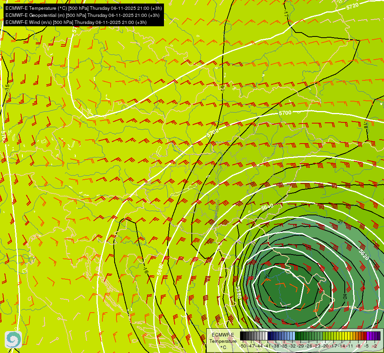
Task: Click the -41 value on the legend scale
Action: click(x=267, y=346)
